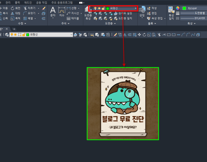
Task: Click the Rotate icon in the modify toolbar
Action: coord(144,35)
